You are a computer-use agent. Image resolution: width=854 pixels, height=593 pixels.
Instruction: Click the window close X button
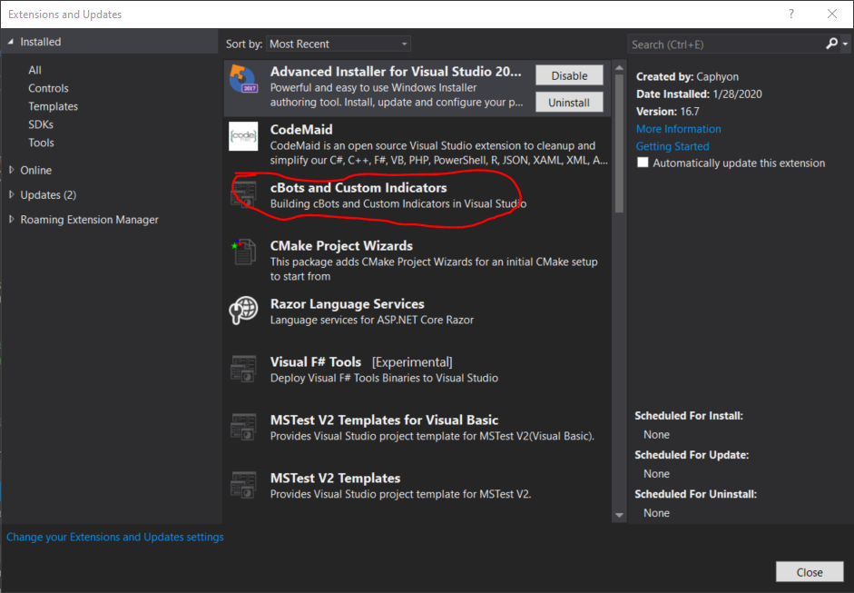[831, 15]
